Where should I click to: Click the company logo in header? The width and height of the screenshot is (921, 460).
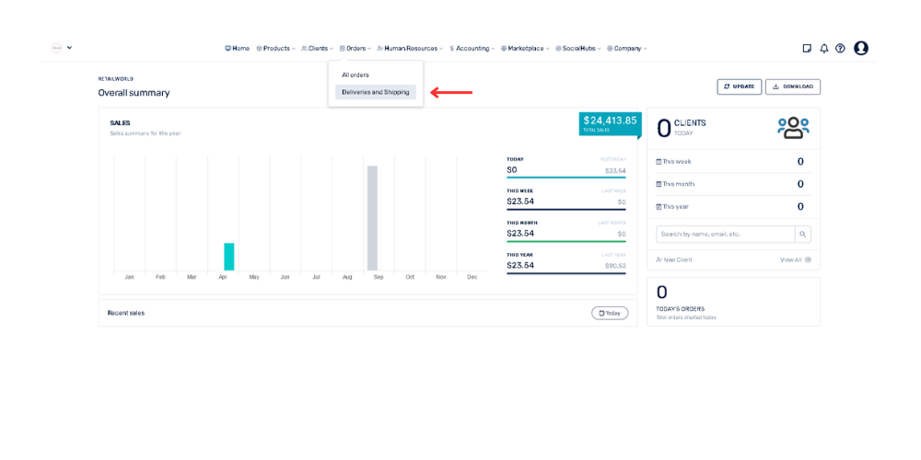(57, 48)
